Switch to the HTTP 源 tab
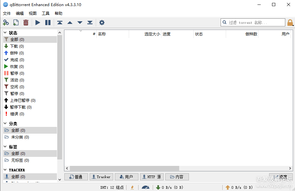The image size is (295, 191). pos(152,177)
